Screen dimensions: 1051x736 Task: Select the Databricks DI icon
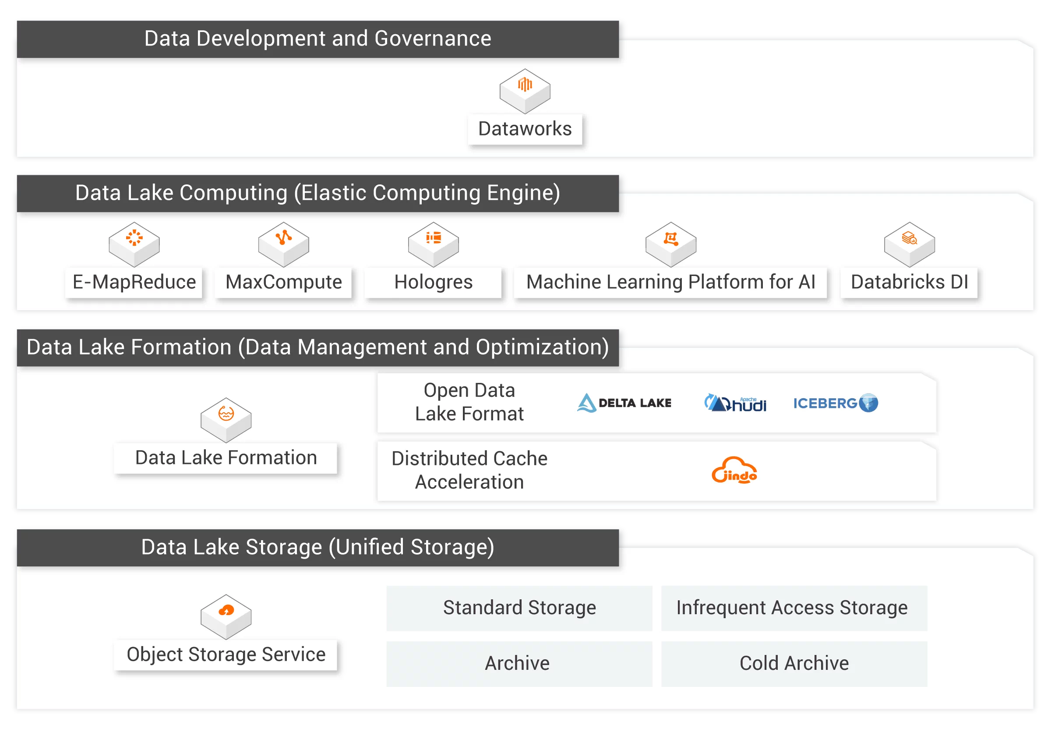pyautogui.click(x=909, y=244)
